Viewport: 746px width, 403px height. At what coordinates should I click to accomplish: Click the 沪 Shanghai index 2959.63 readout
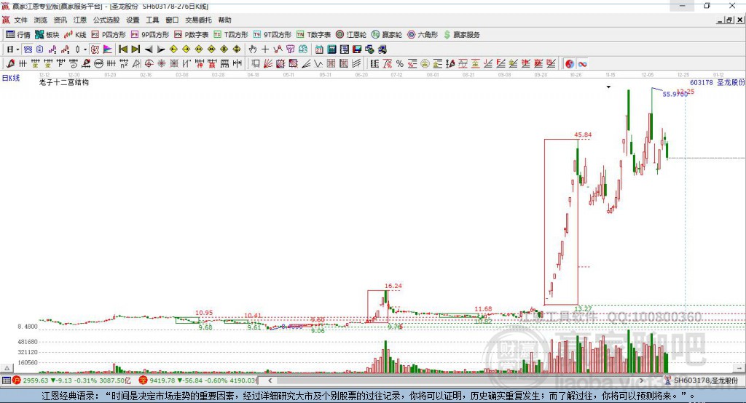coord(71,380)
